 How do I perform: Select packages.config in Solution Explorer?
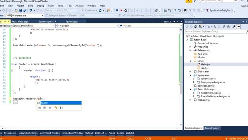coord(206,86)
